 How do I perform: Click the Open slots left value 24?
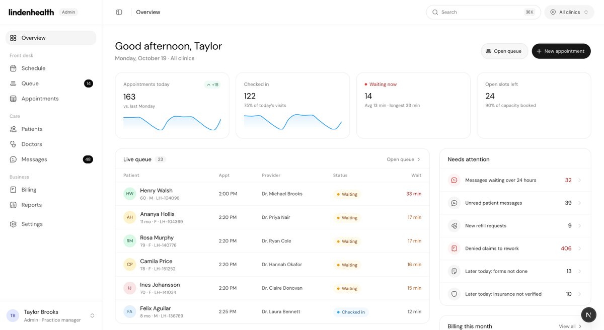(x=490, y=96)
